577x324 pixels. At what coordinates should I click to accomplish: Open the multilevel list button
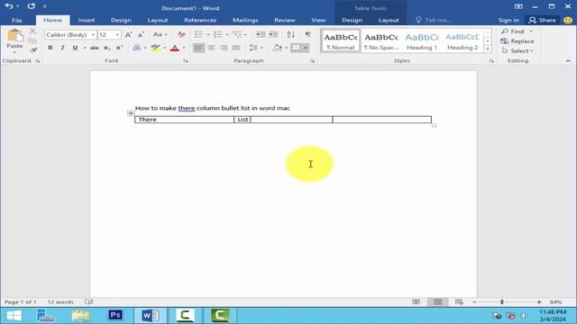tap(237, 34)
